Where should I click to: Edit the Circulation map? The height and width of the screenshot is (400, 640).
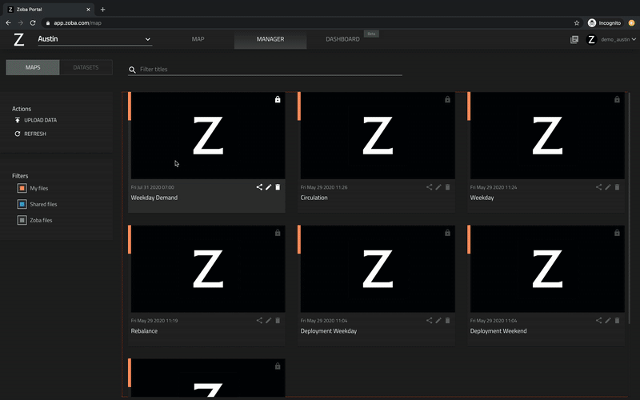tap(438, 187)
